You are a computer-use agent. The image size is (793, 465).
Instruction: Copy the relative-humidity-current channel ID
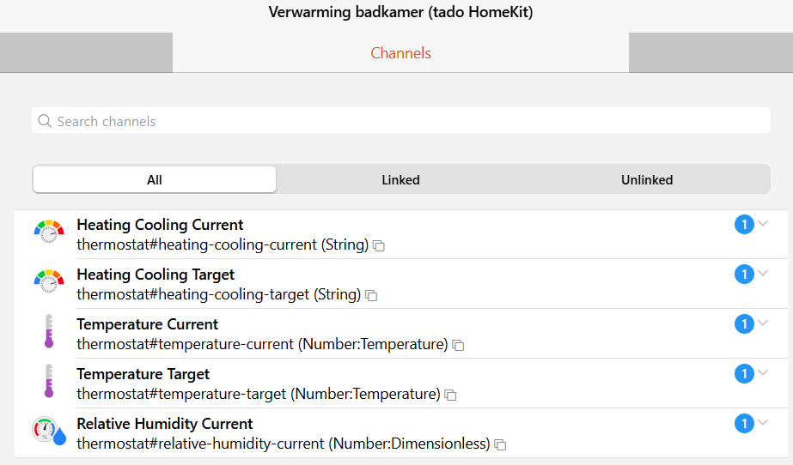[501, 444]
